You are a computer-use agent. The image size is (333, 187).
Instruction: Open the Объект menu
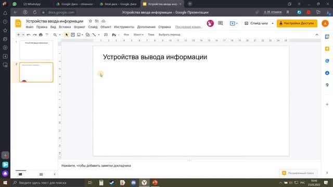[x=106, y=27]
